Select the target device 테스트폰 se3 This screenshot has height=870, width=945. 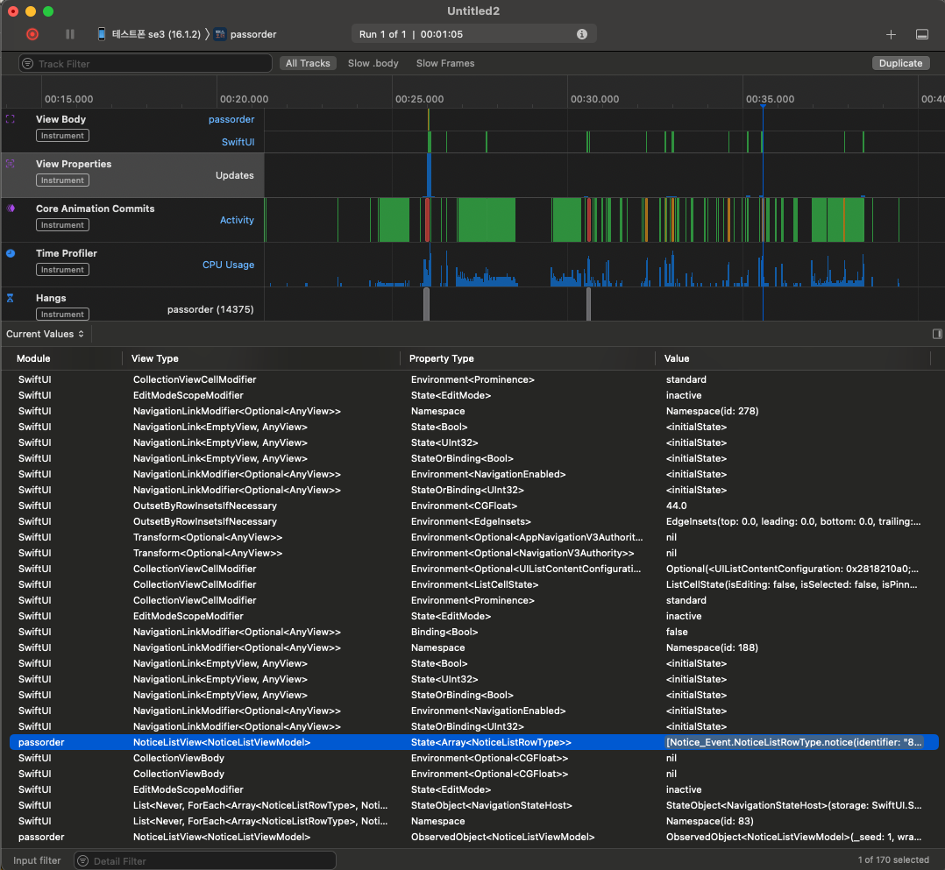click(x=149, y=34)
